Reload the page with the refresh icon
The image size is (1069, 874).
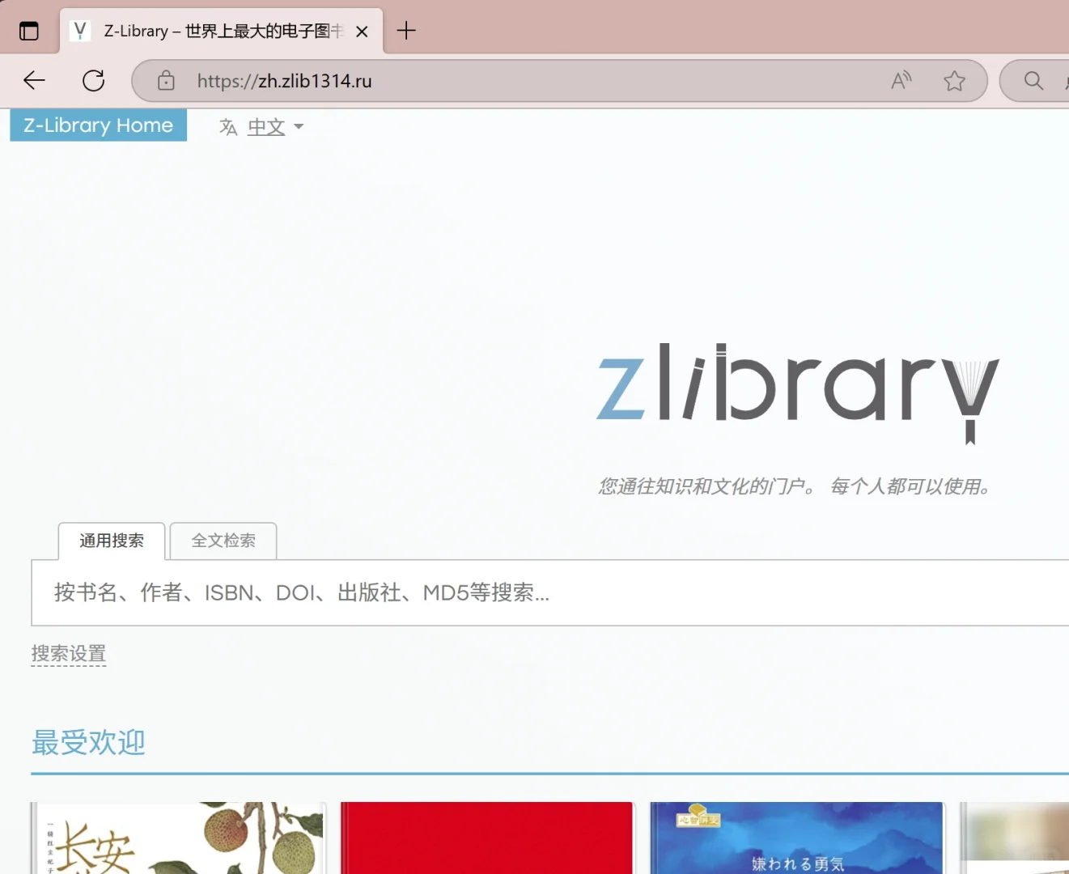pyautogui.click(x=94, y=80)
